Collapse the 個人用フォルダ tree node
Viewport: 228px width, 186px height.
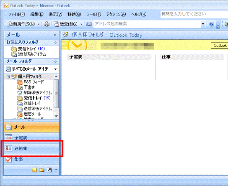pos(8,76)
